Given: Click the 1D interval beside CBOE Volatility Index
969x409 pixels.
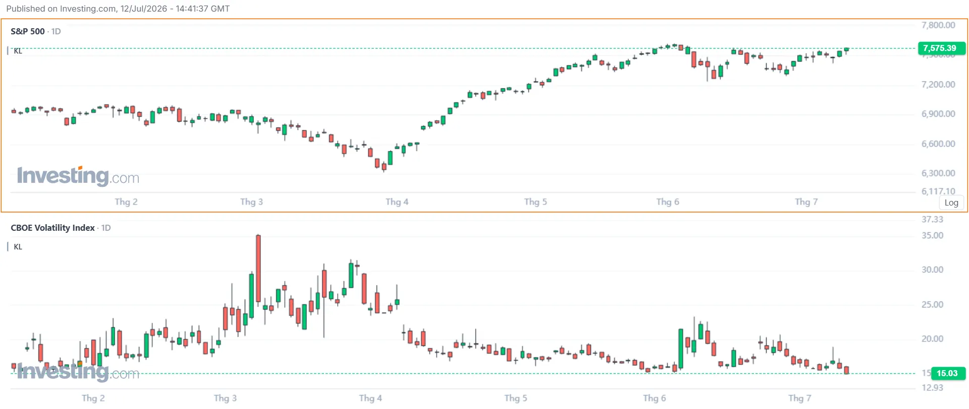Looking at the screenshot, I should tap(106, 228).
